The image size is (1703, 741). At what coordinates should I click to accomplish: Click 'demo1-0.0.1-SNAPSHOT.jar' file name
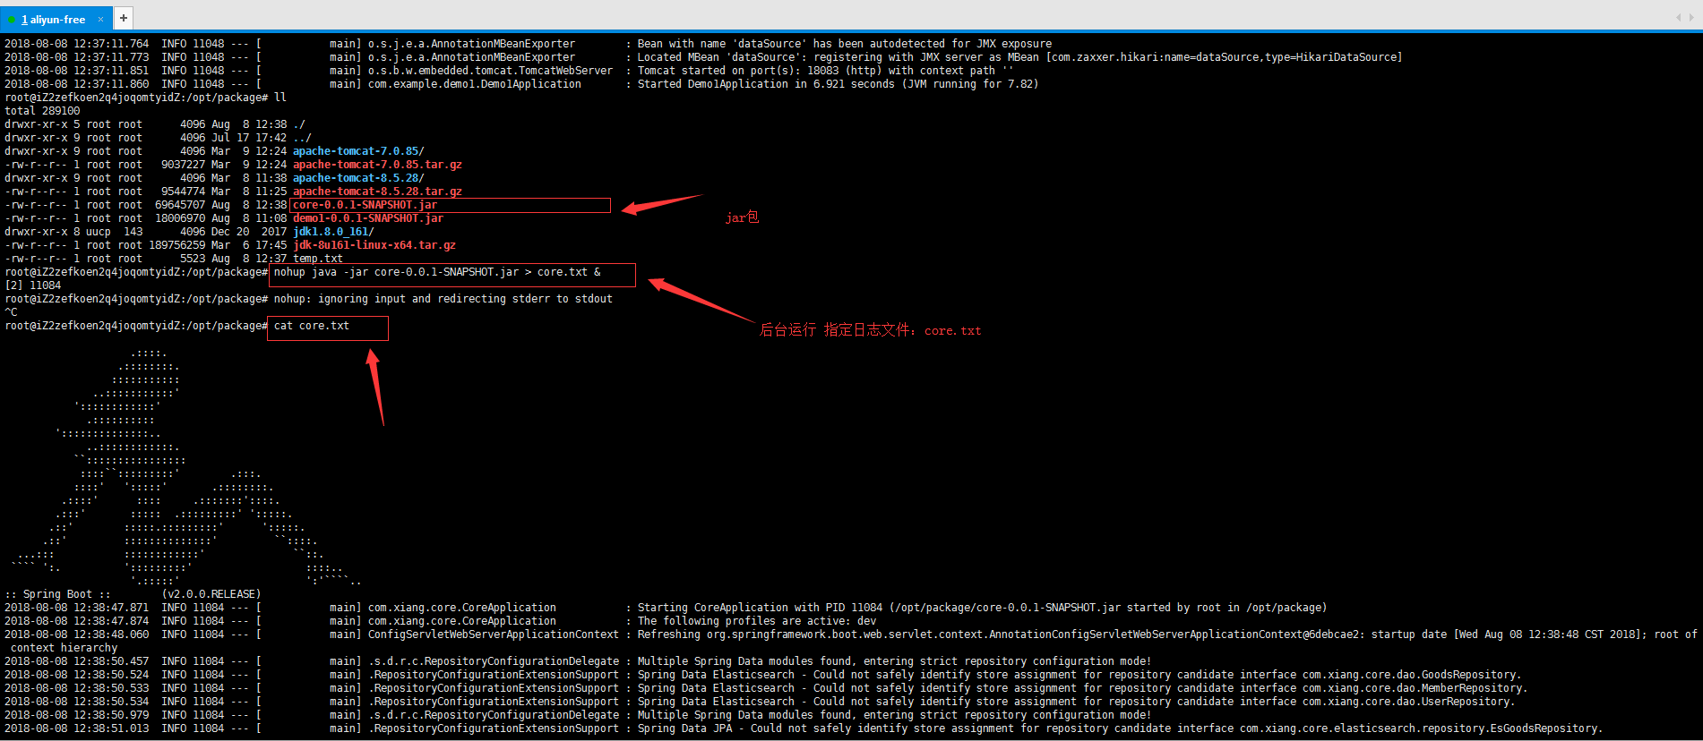point(368,218)
